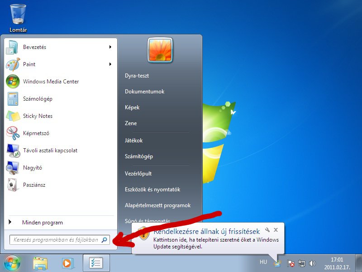Click the user account flower picture
The height and width of the screenshot is (272, 362).
tap(160, 50)
